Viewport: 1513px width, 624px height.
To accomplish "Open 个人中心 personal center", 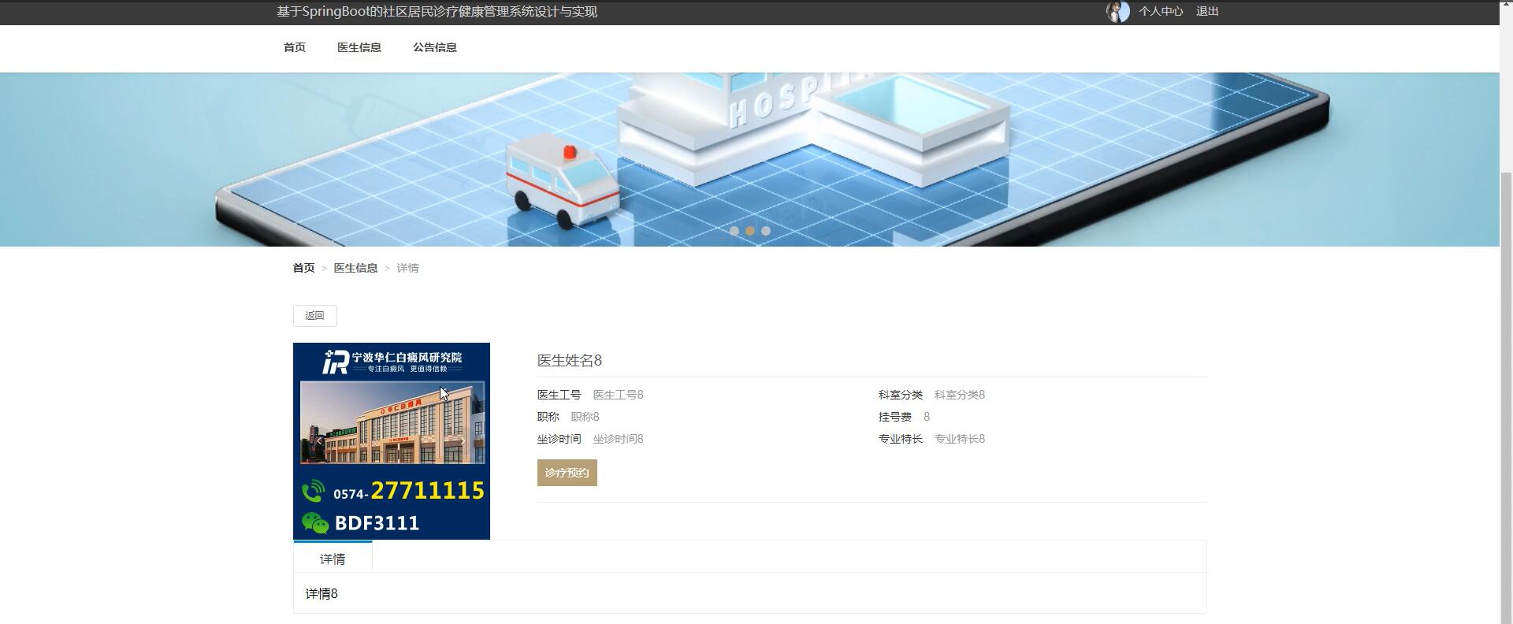I will [1161, 11].
